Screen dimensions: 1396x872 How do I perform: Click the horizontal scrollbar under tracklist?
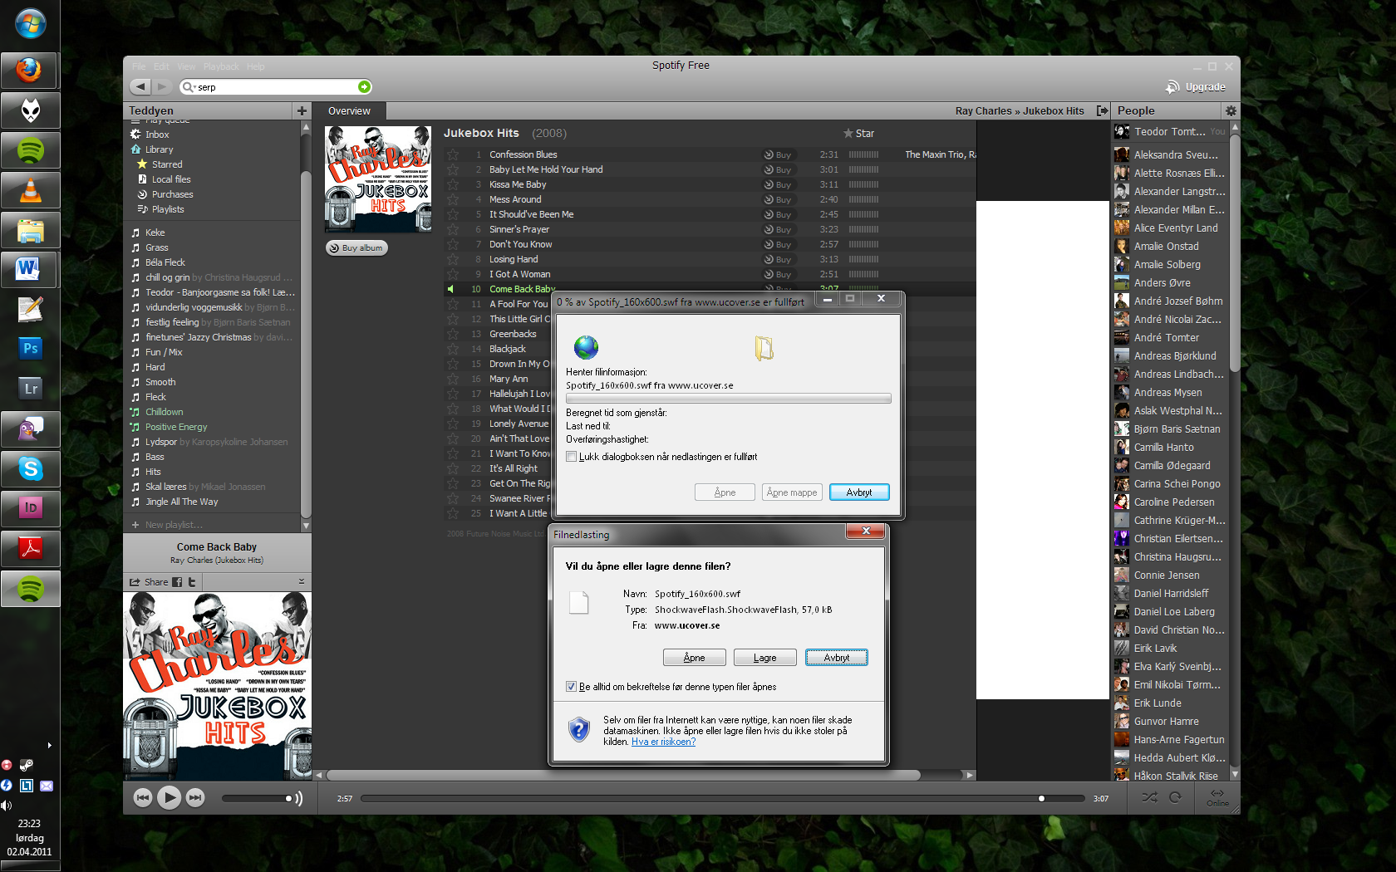click(x=623, y=775)
